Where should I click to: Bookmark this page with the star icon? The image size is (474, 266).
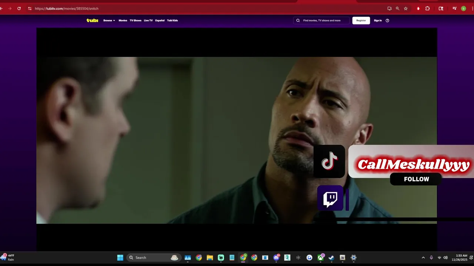click(x=406, y=8)
